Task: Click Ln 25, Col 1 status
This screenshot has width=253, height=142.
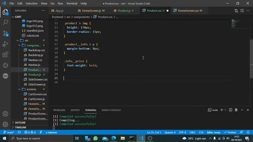Action: pyautogui.click(x=154, y=133)
